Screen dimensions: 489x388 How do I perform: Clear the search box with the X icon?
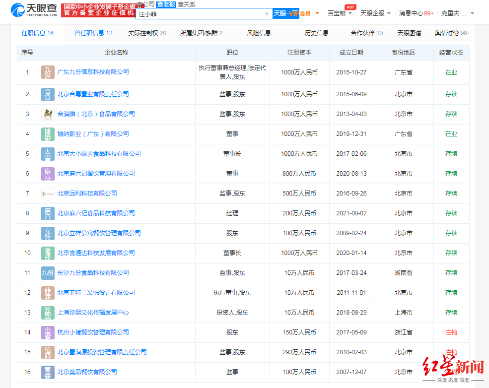point(267,14)
